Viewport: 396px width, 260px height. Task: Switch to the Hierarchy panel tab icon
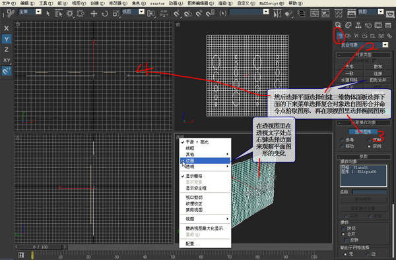point(358,25)
